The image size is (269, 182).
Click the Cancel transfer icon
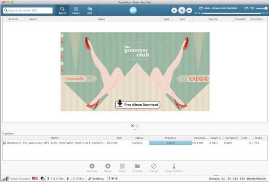[154, 166]
